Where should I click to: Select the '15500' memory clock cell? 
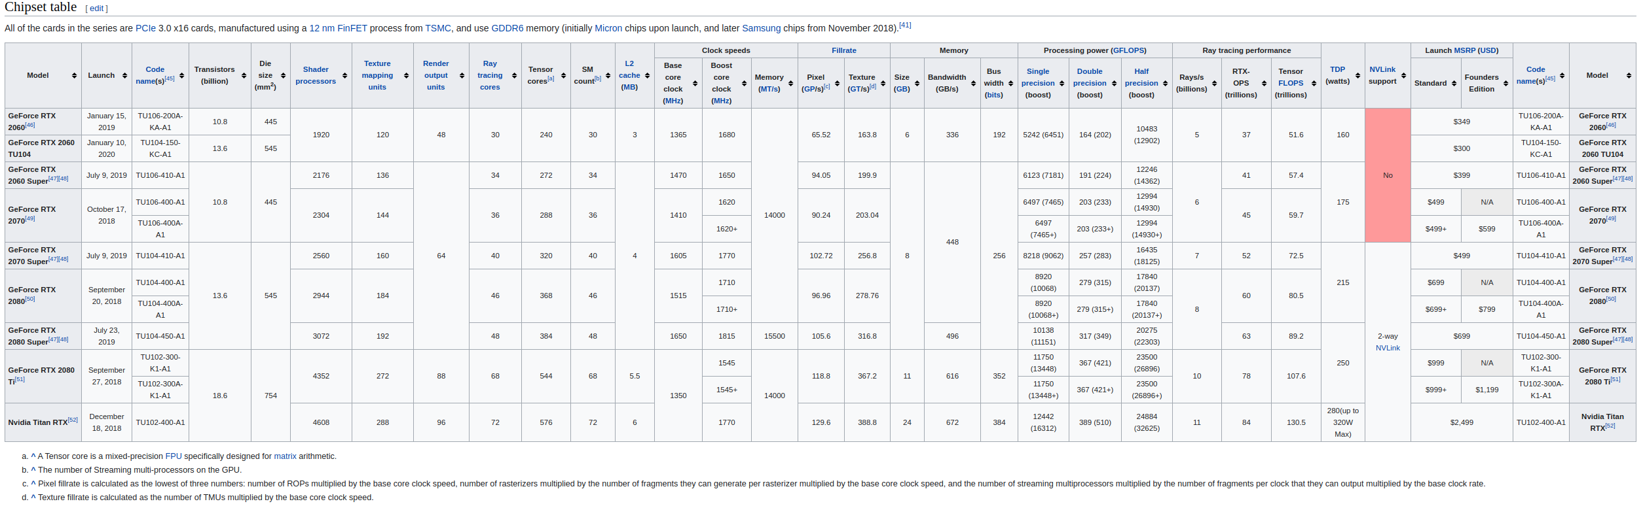pyautogui.click(x=775, y=336)
